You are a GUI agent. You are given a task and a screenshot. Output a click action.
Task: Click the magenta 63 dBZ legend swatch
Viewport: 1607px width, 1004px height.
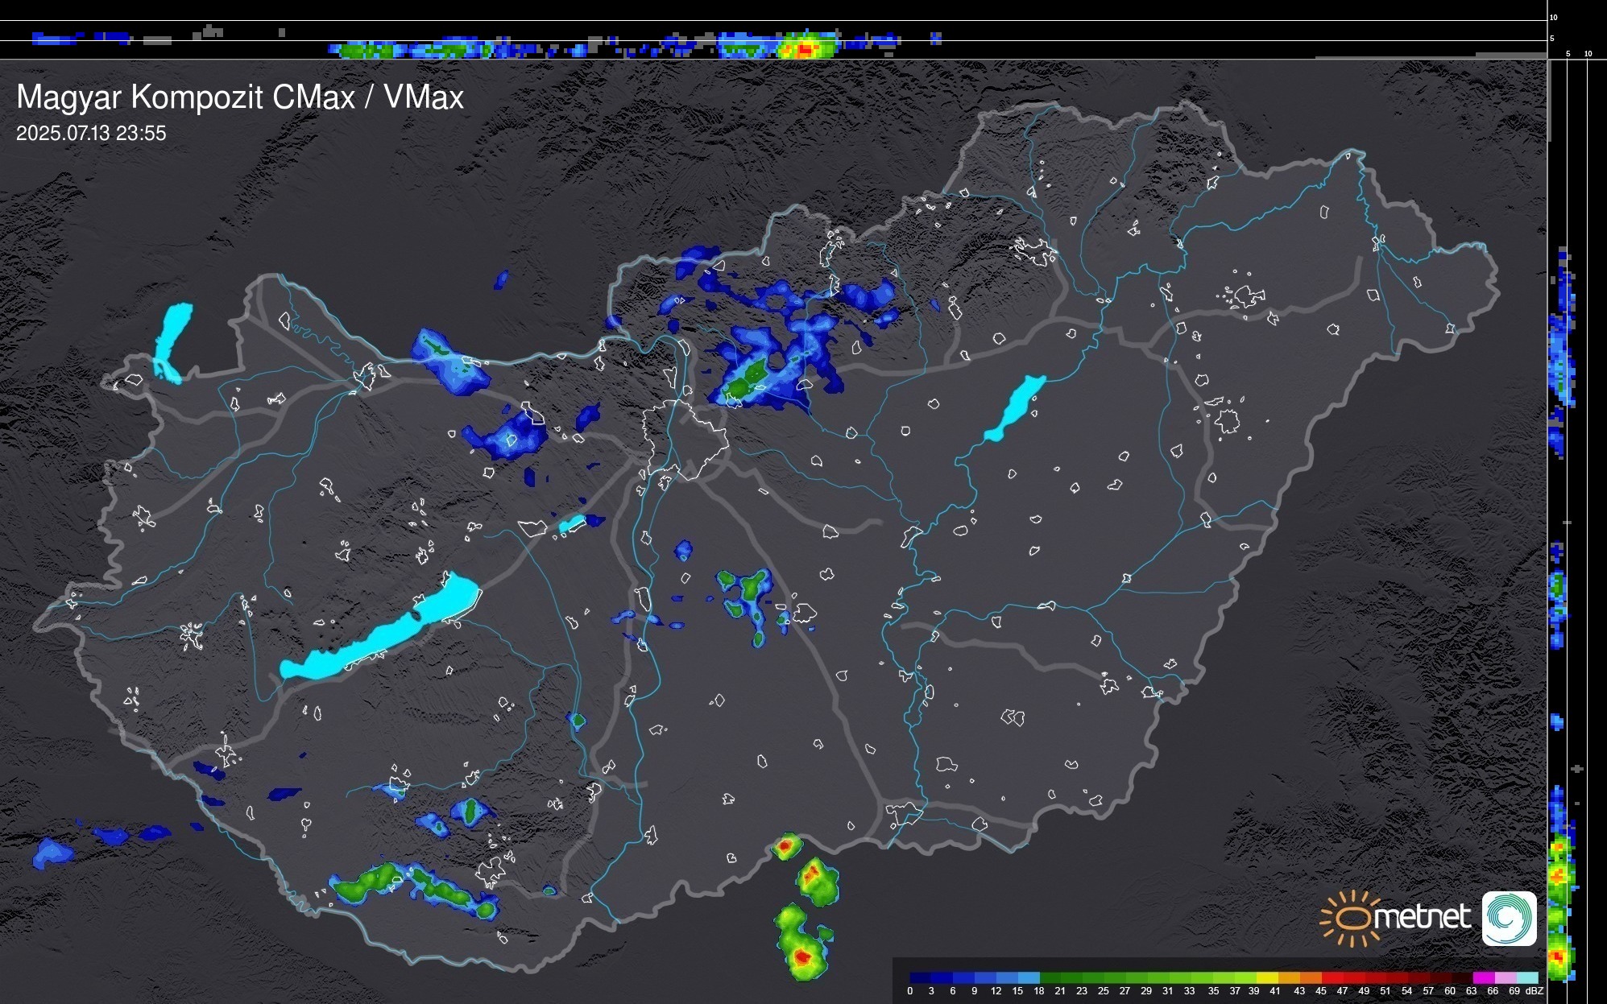(1482, 977)
